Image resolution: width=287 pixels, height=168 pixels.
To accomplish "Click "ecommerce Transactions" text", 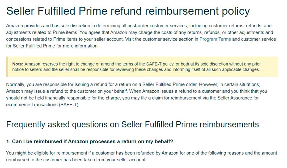I will tap(32, 105).
